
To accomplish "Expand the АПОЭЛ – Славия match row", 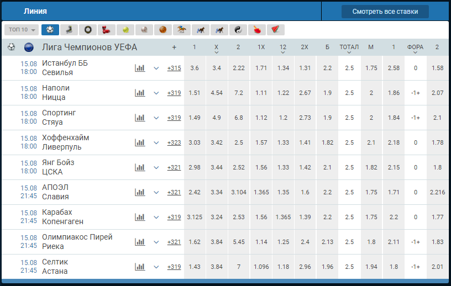I will click(156, 193).
